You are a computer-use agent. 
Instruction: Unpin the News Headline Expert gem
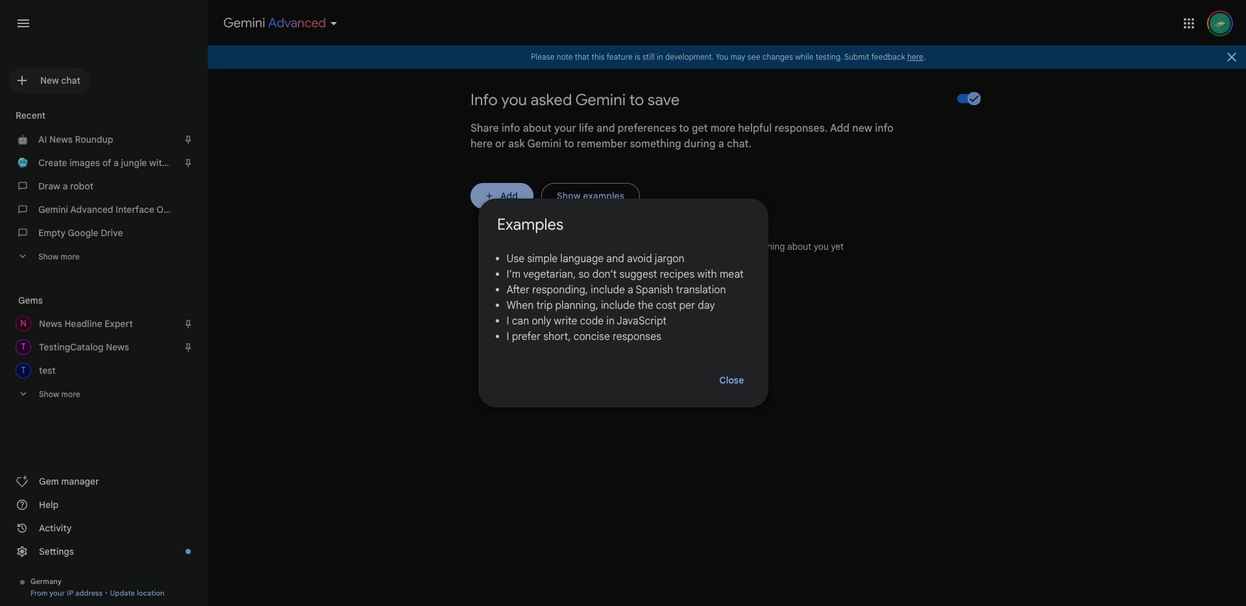[188, 324]
